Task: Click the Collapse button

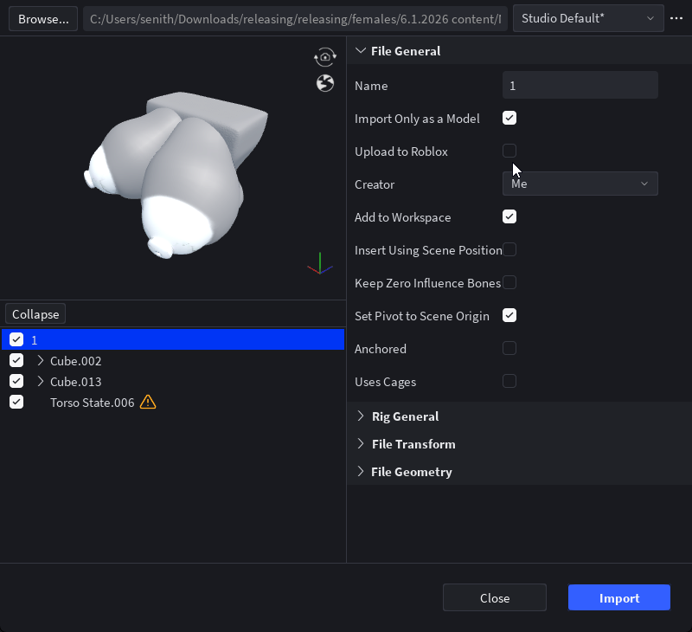Action: [x=35, y=314]
